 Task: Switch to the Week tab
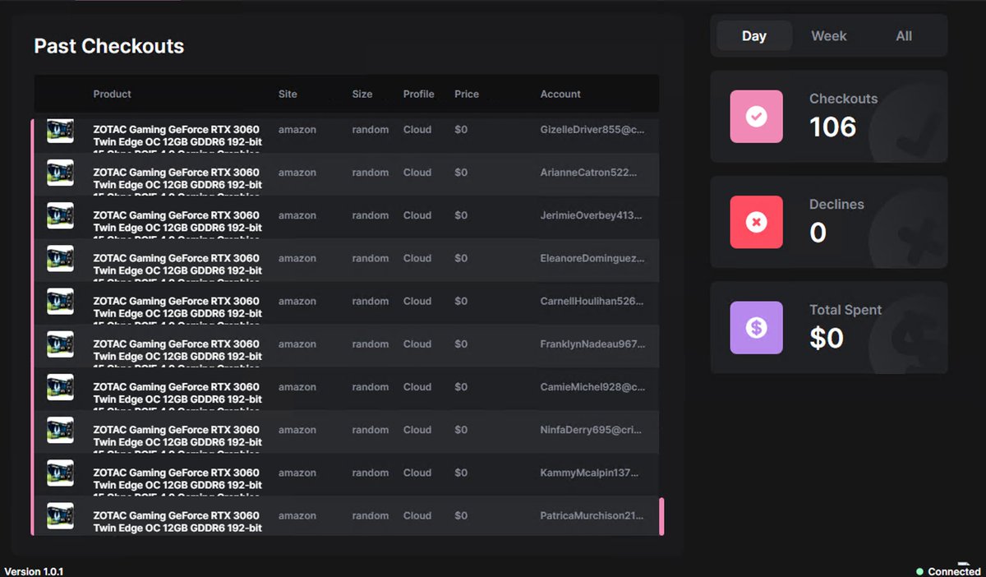tap(829, 35)
